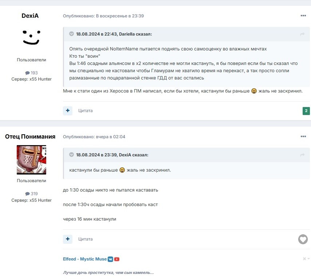Open YouTube icon in the signature
The width and height of the screenshot is (311, 279).
click(117, 259)
